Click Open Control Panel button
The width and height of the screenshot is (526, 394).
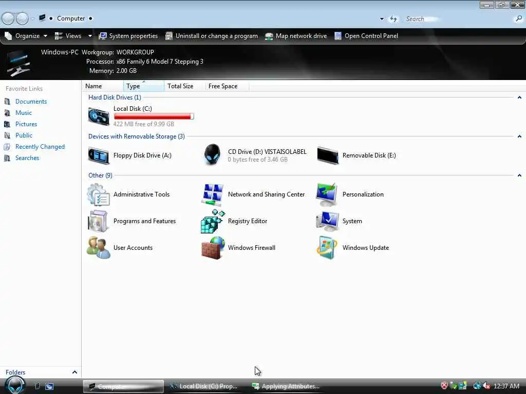(x=366, y=36)
